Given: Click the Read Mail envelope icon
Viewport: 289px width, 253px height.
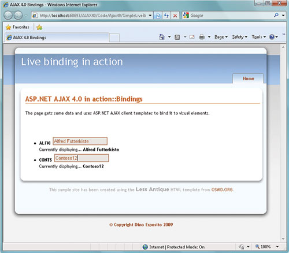Looking at the screenshot, I should 192,37.
